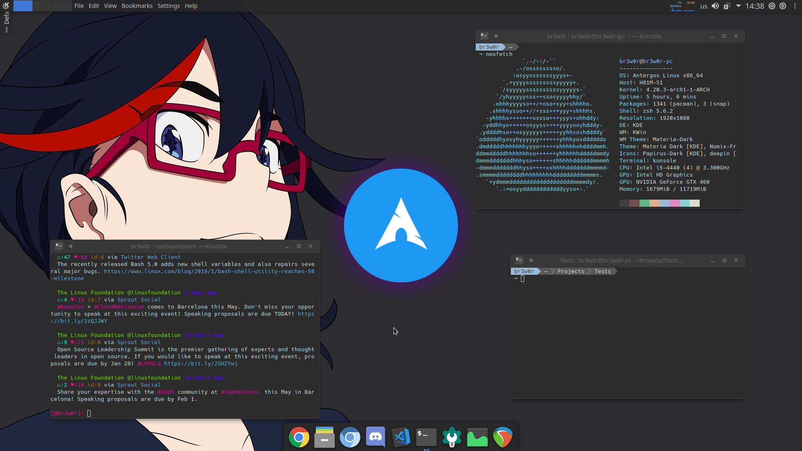Click the Konsole terminal dock icon
Image resolution: width=802 pixels, height=451 pixels.
426,437
